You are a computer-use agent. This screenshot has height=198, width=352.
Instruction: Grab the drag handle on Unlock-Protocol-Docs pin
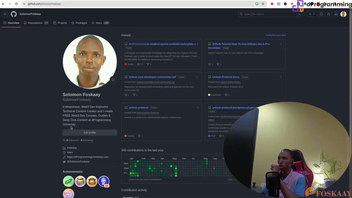[281, 77]
